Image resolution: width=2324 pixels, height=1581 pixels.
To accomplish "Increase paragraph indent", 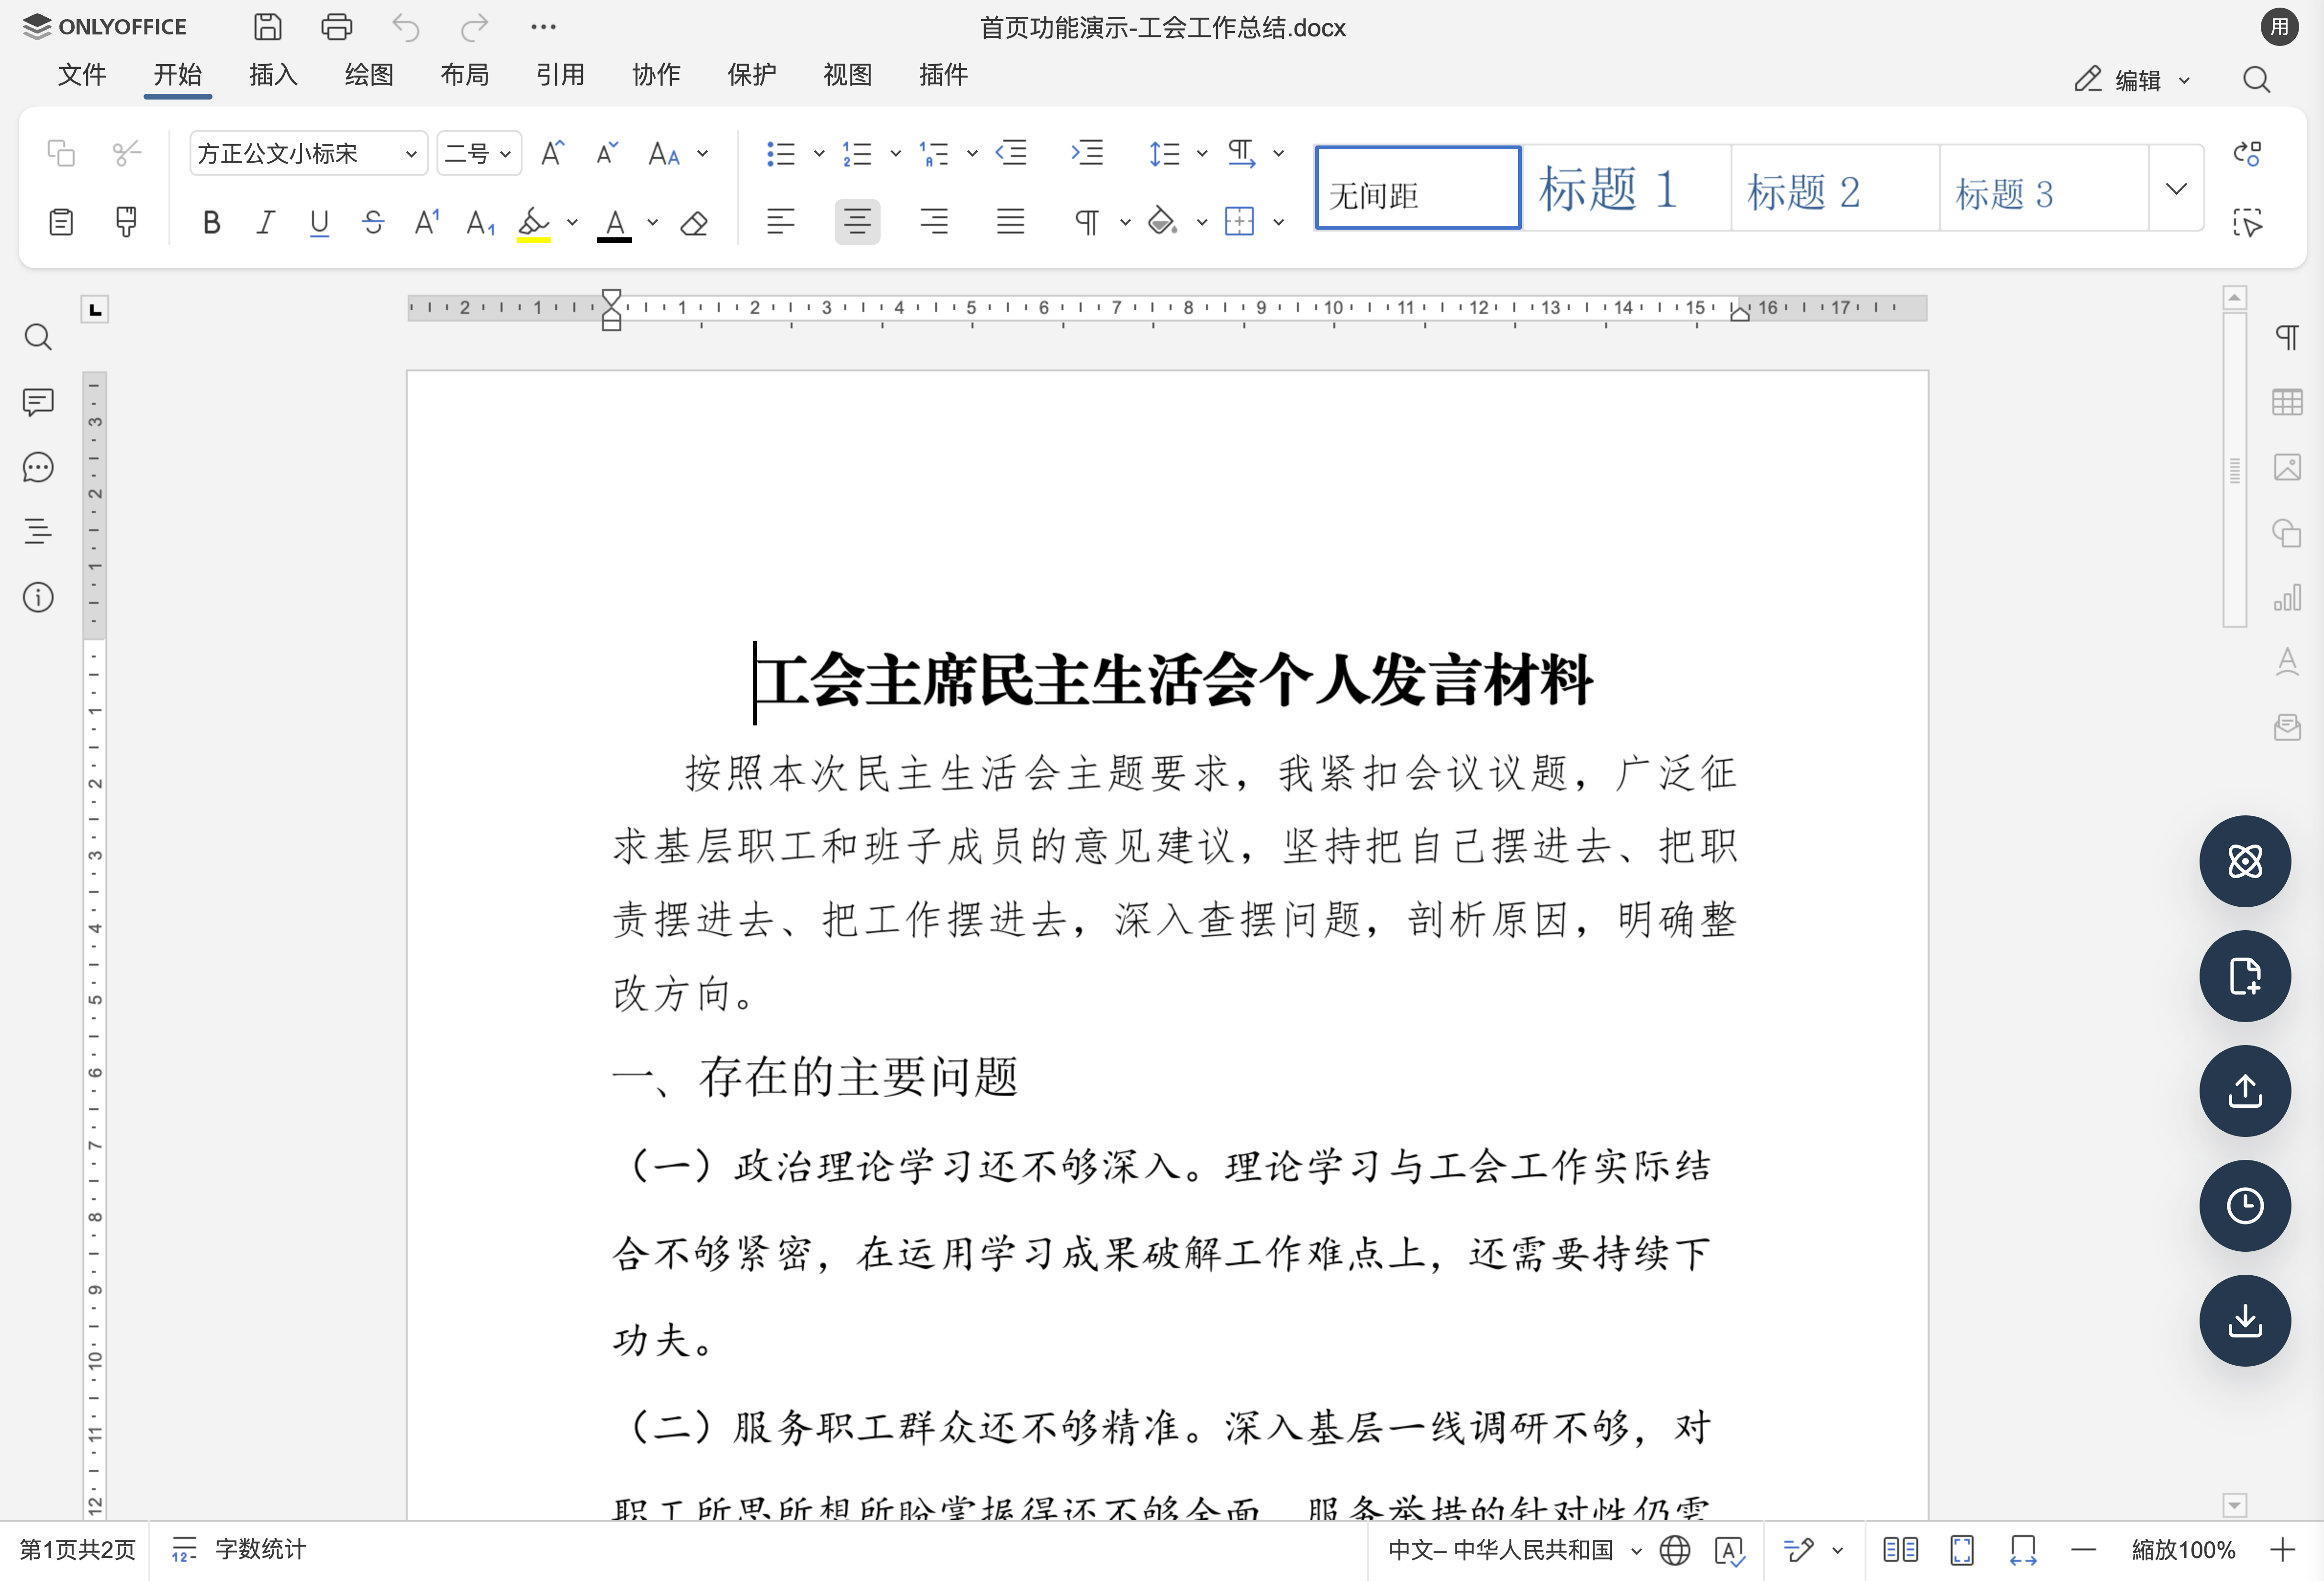I will click(1087, 153).
